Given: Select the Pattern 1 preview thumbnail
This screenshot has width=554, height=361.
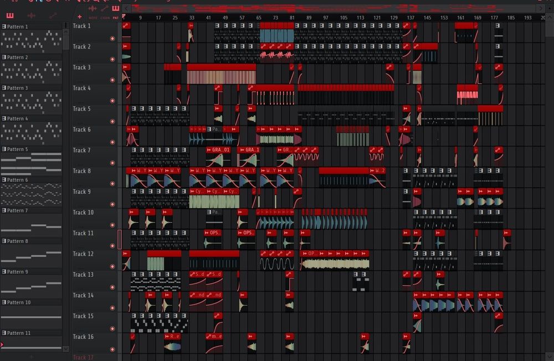Looking at the screenshot, I should click(32, 41).
